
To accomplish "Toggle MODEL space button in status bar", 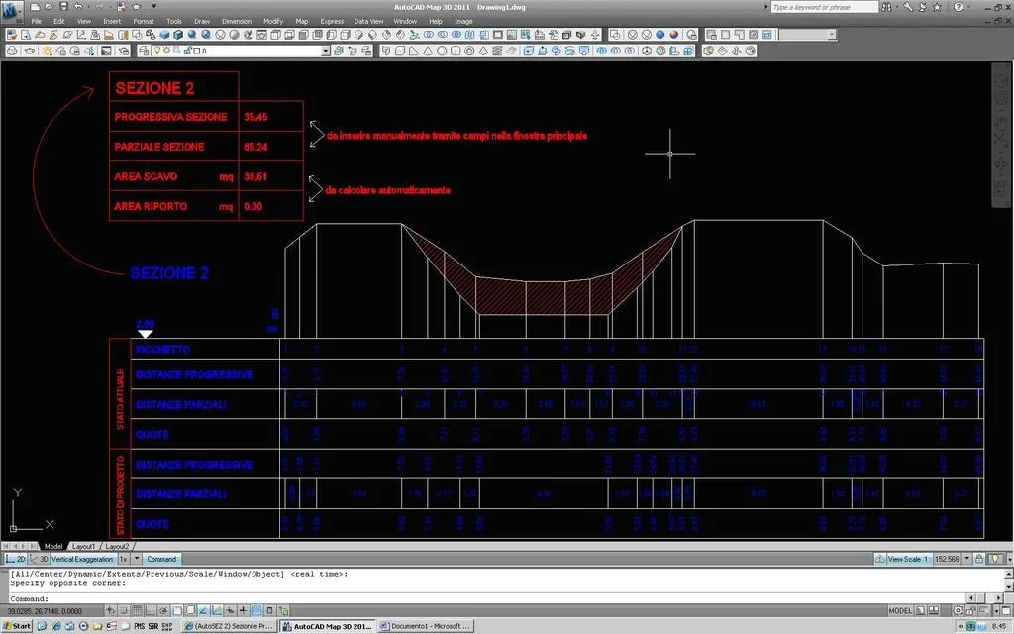I will [900, 611].
